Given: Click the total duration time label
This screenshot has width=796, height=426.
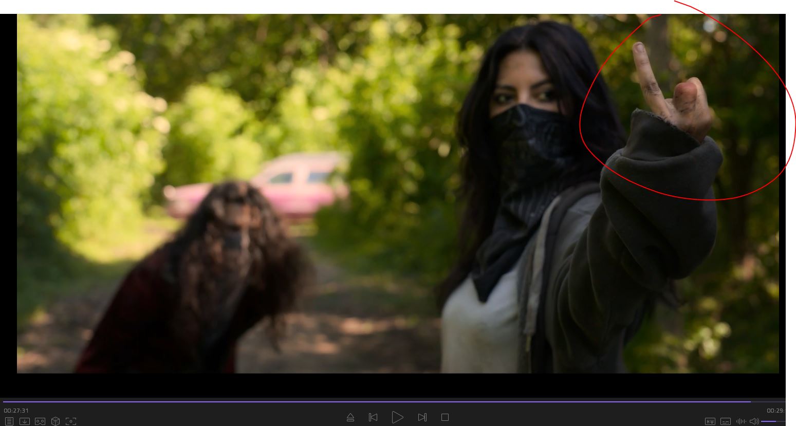Looking at the screenshot, I should click(x=775, y=411).
